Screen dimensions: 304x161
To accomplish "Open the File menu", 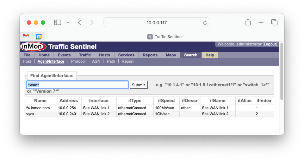I will (x=27, y=55).
